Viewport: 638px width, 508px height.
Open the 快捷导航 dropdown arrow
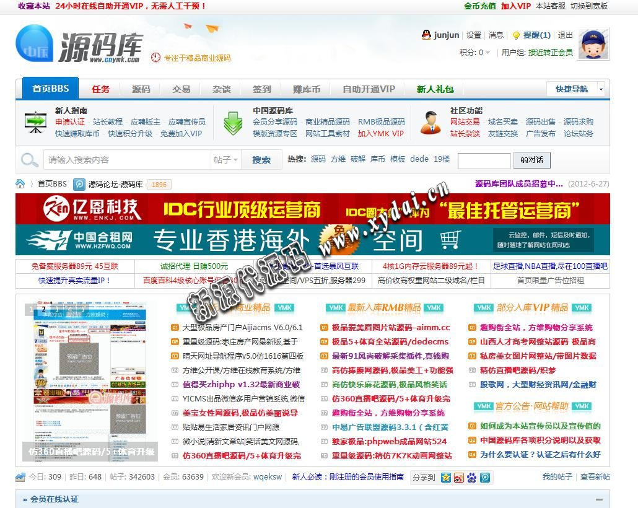(601, 89)
